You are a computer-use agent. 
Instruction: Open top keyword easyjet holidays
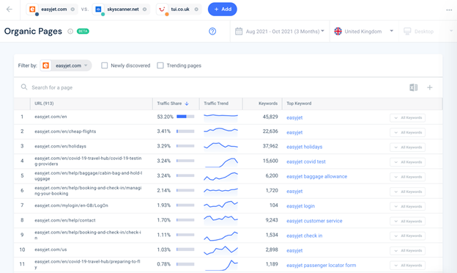[304, 147]
